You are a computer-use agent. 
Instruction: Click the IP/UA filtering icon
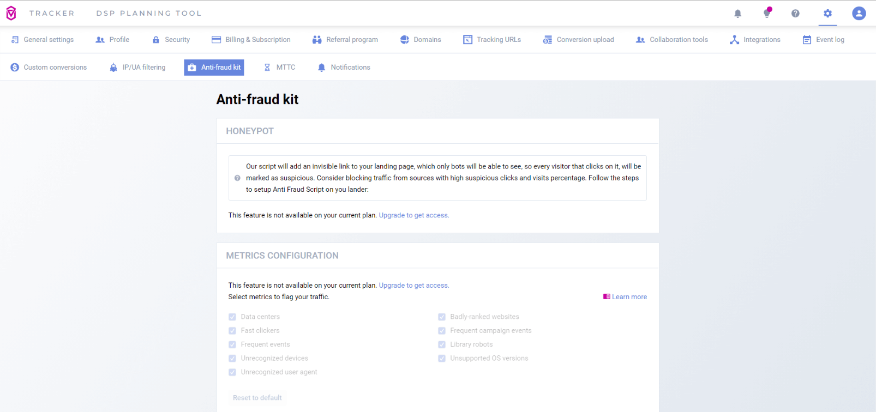tap(113, 68)
